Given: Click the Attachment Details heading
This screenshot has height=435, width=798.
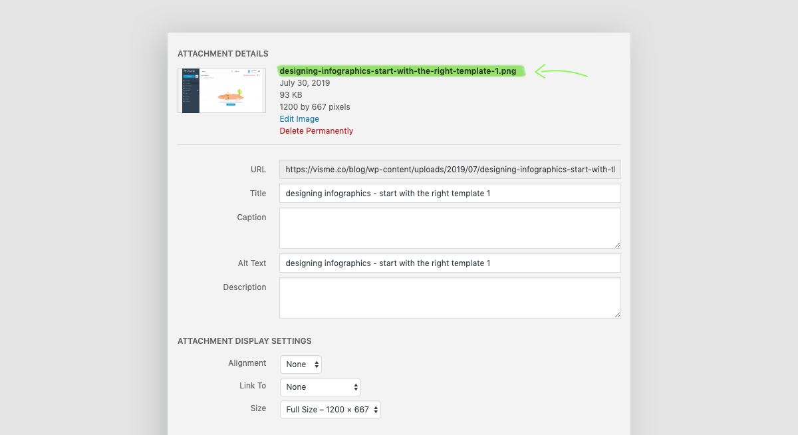Looking at the screenshot, I should coord(223,53).
